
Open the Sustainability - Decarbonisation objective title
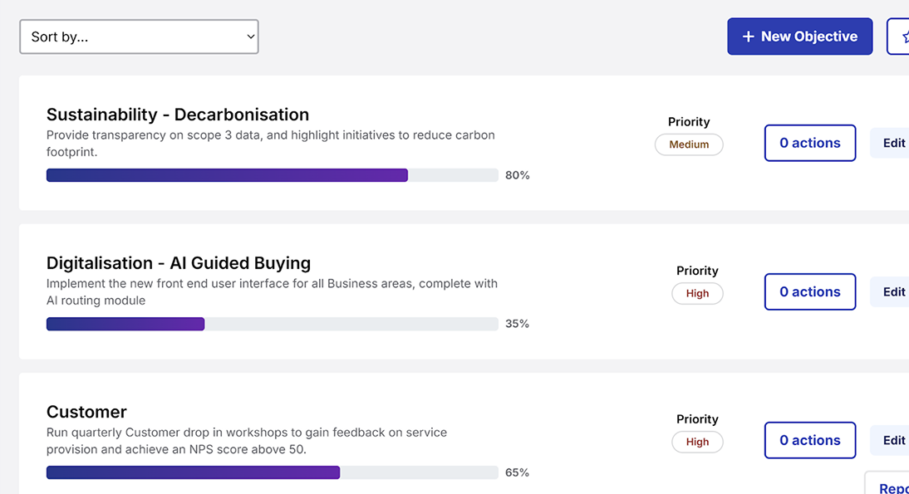click(x=178, y=115)
